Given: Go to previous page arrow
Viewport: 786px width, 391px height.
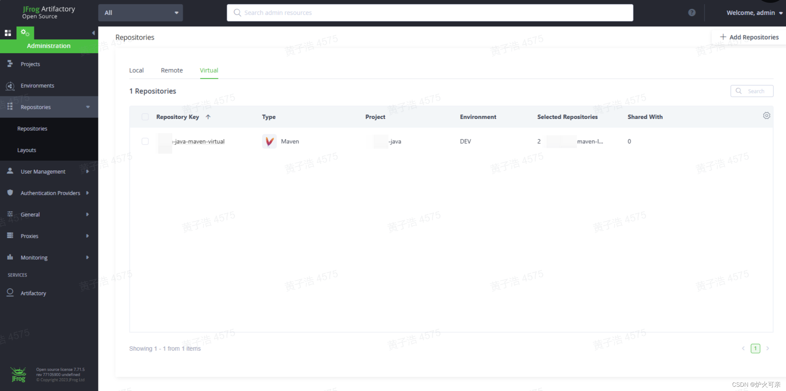Looking at the screenshot, I should click(x=743, y=348).
